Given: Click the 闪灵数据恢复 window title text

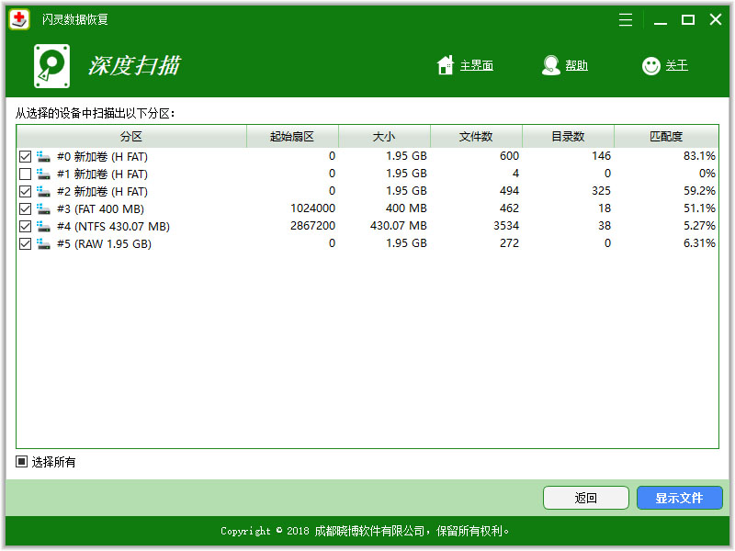Looking at the screenshot, I should (75, 19).
